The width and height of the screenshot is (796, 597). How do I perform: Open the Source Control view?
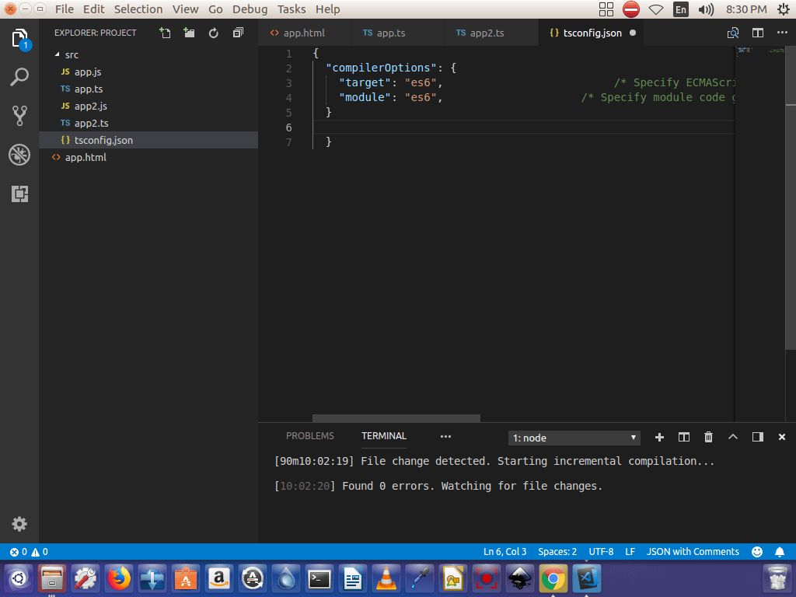click(19, 116)
